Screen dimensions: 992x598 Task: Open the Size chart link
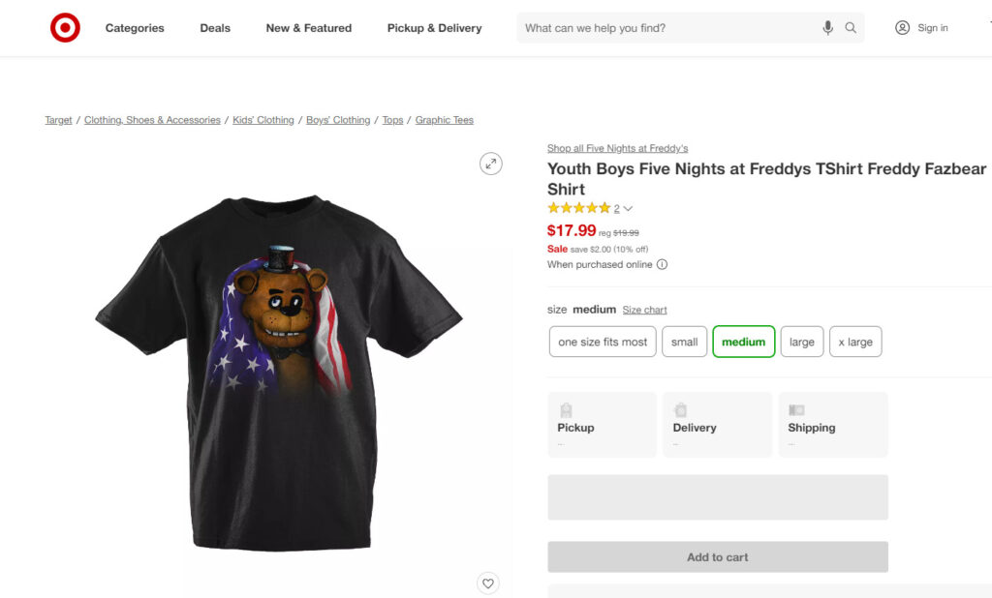pyautogui.click(x=644, y=309)
